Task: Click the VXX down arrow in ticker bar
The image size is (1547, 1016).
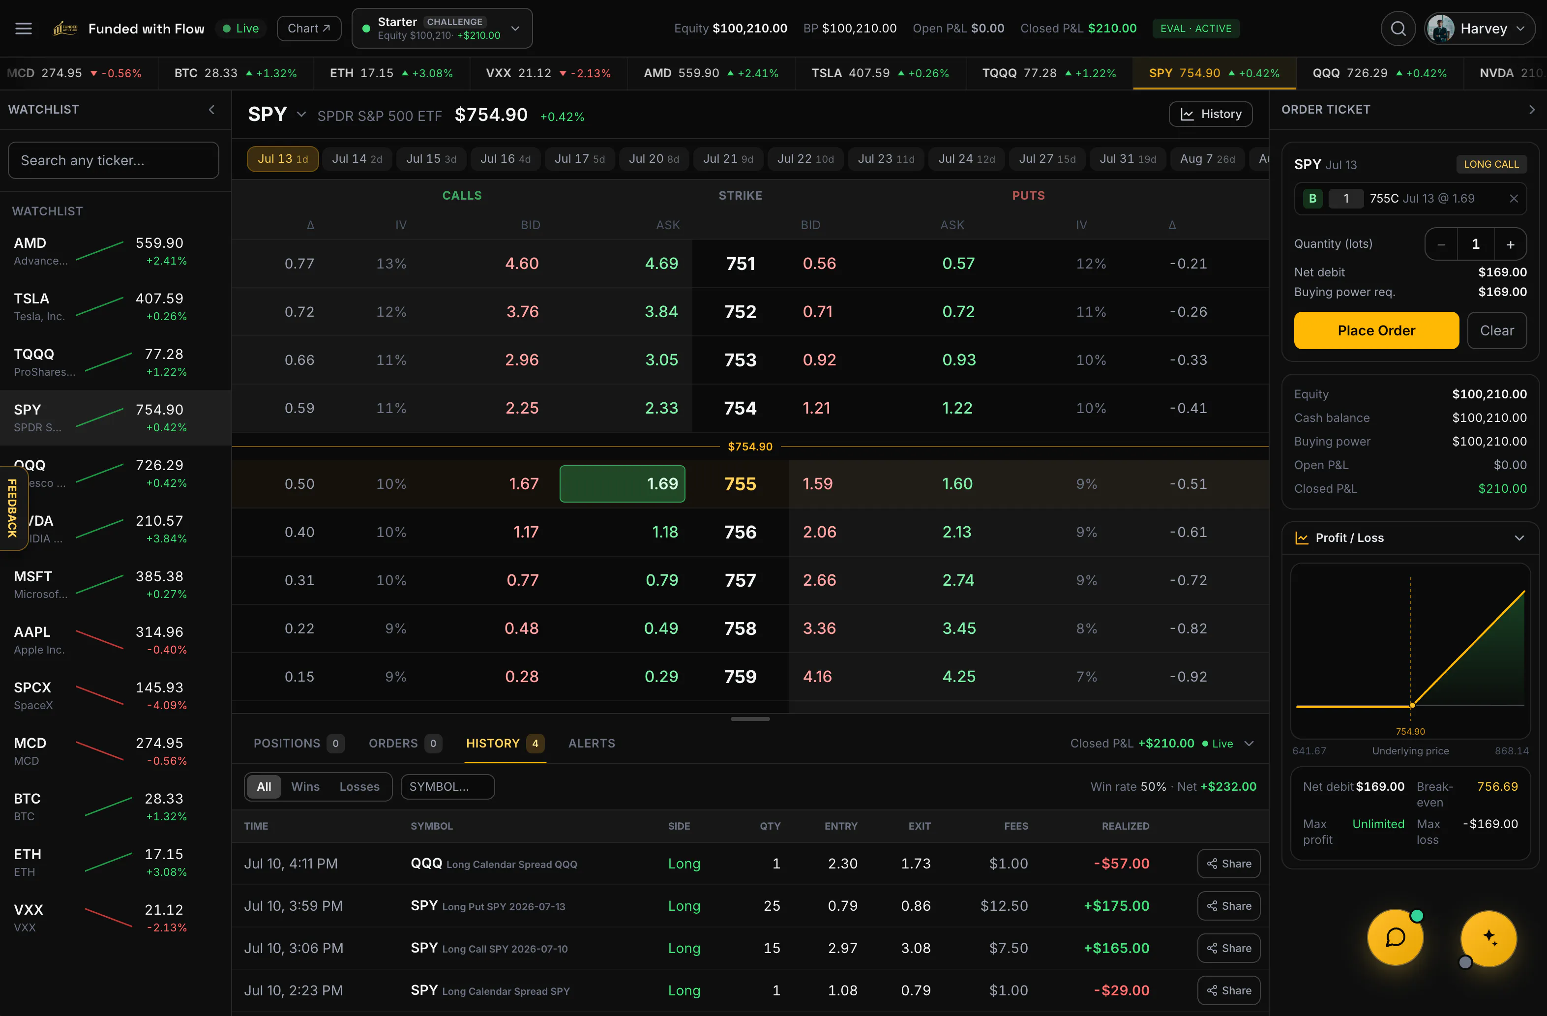Action: [563, 73]
